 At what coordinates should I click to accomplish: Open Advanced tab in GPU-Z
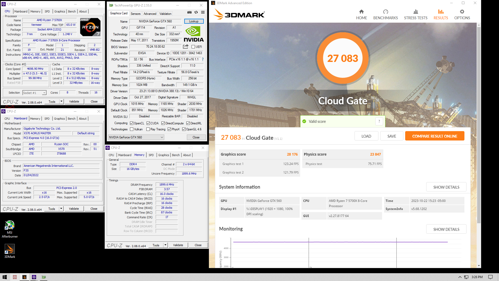150,14
